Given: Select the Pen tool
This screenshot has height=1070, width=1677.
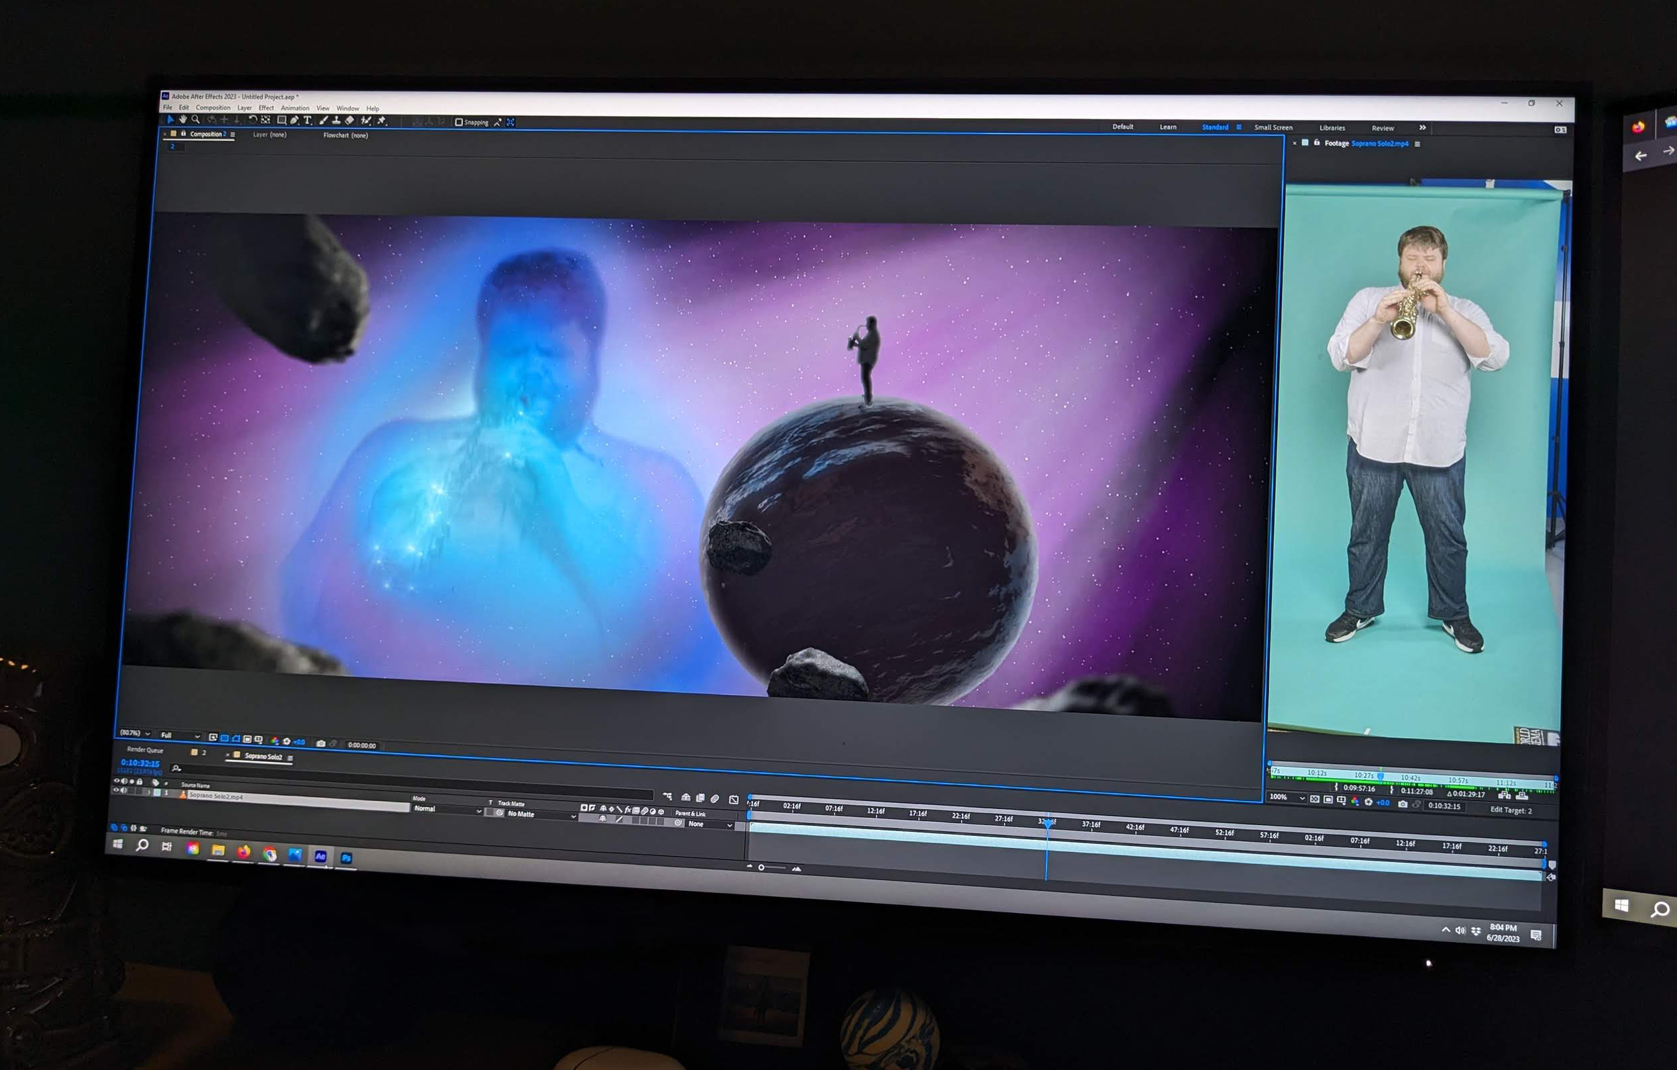Looking at the screenshot, I should (295, 121).
